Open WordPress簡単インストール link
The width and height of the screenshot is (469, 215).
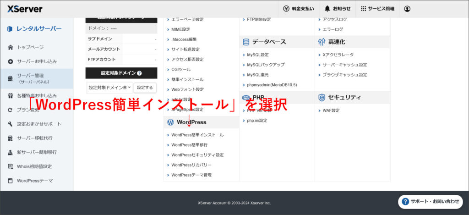(197, 135)
